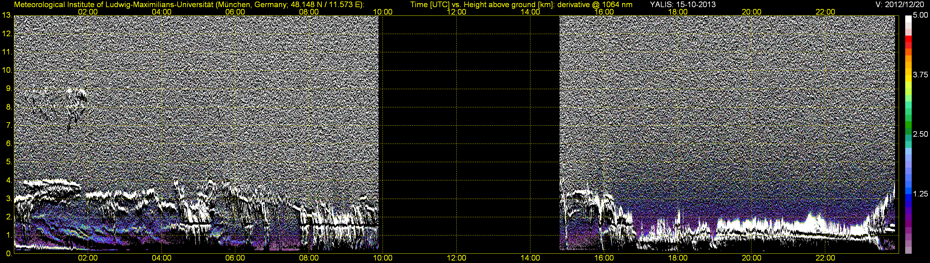Click the 08:00 label on the bottom time axis

coord(309,258)
